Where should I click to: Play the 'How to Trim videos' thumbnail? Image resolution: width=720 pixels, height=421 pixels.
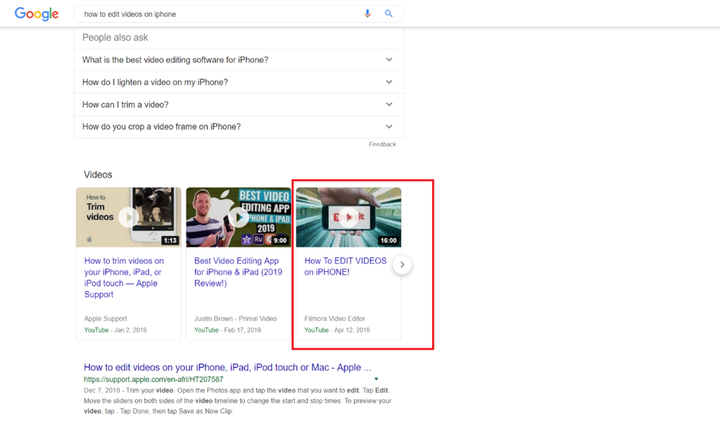(129, 217)
